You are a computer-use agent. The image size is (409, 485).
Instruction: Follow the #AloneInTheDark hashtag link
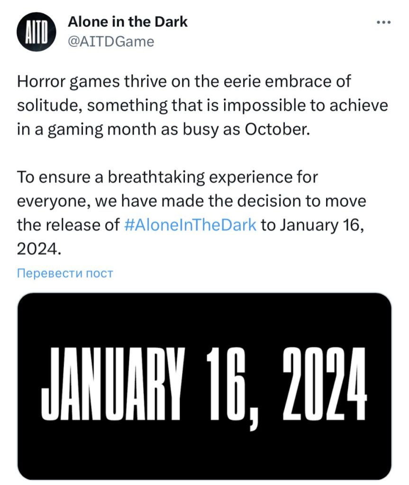pyautogui.click(x=190, y=225)
